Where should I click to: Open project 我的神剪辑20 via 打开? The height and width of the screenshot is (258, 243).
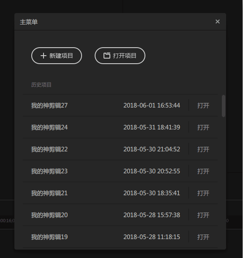click(203, 215)
